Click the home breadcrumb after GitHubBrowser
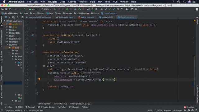Screen dimensions: 199x112 (24, 13)
